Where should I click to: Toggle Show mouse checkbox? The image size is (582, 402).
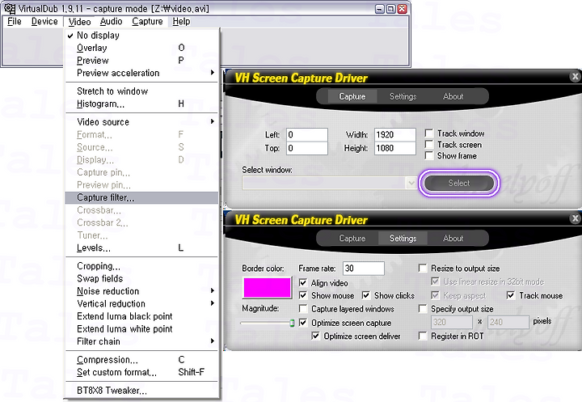303,295
